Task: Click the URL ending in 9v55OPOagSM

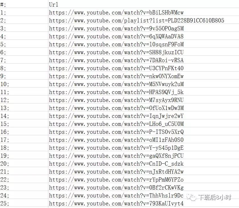Action: pyautogui.click(x=116, y=28)
